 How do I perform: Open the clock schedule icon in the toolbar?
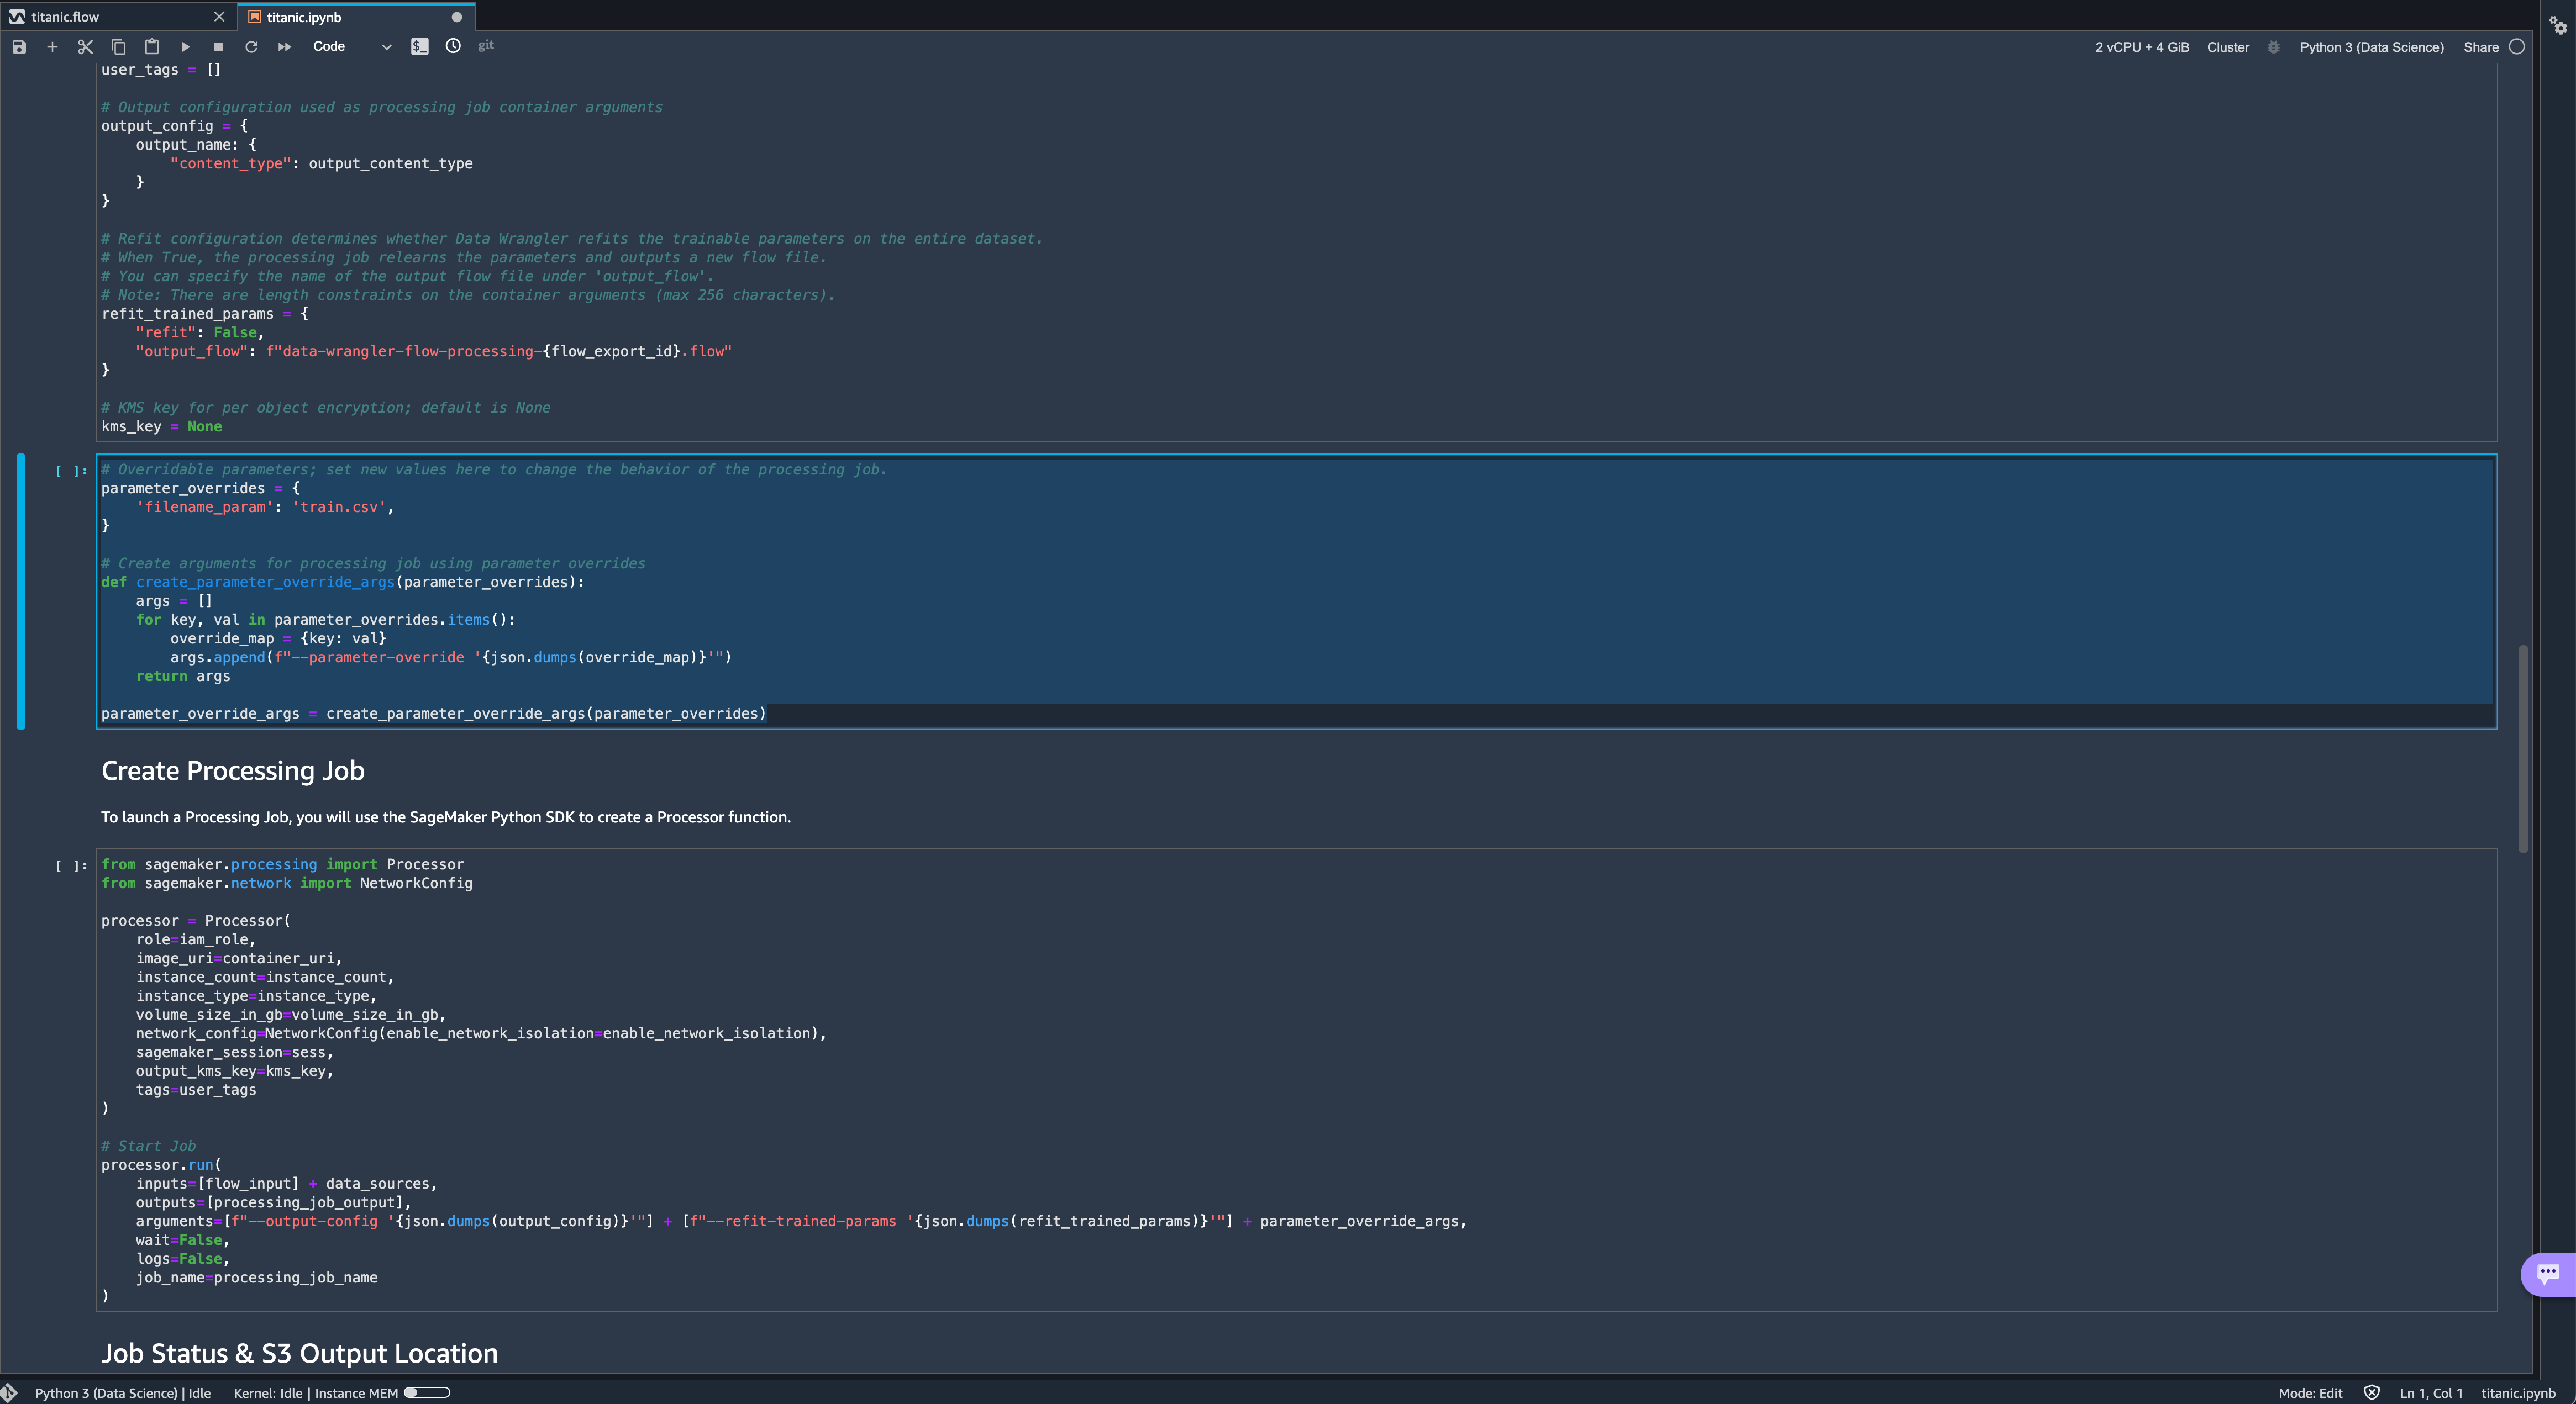[453, 46]
